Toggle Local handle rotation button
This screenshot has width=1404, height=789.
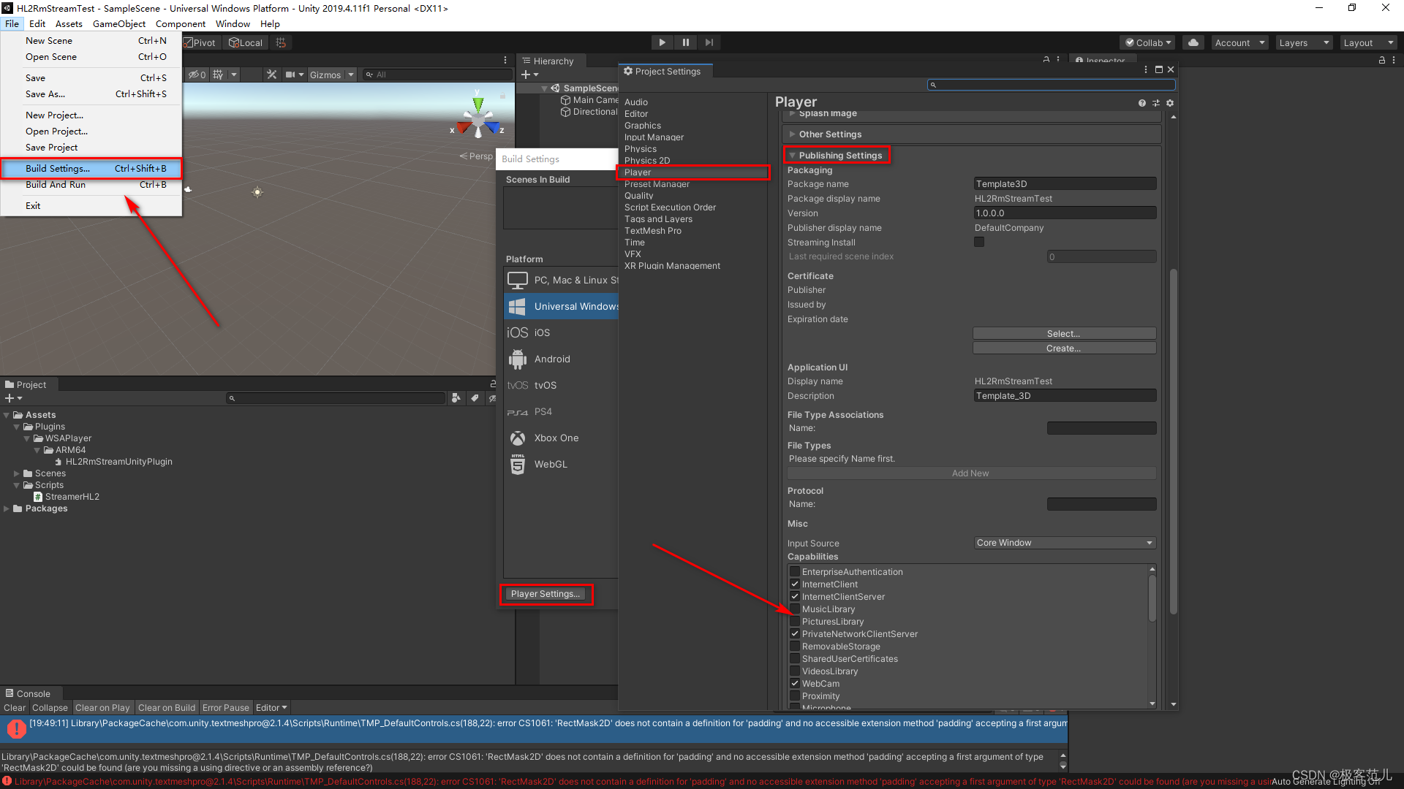point(246,42)
